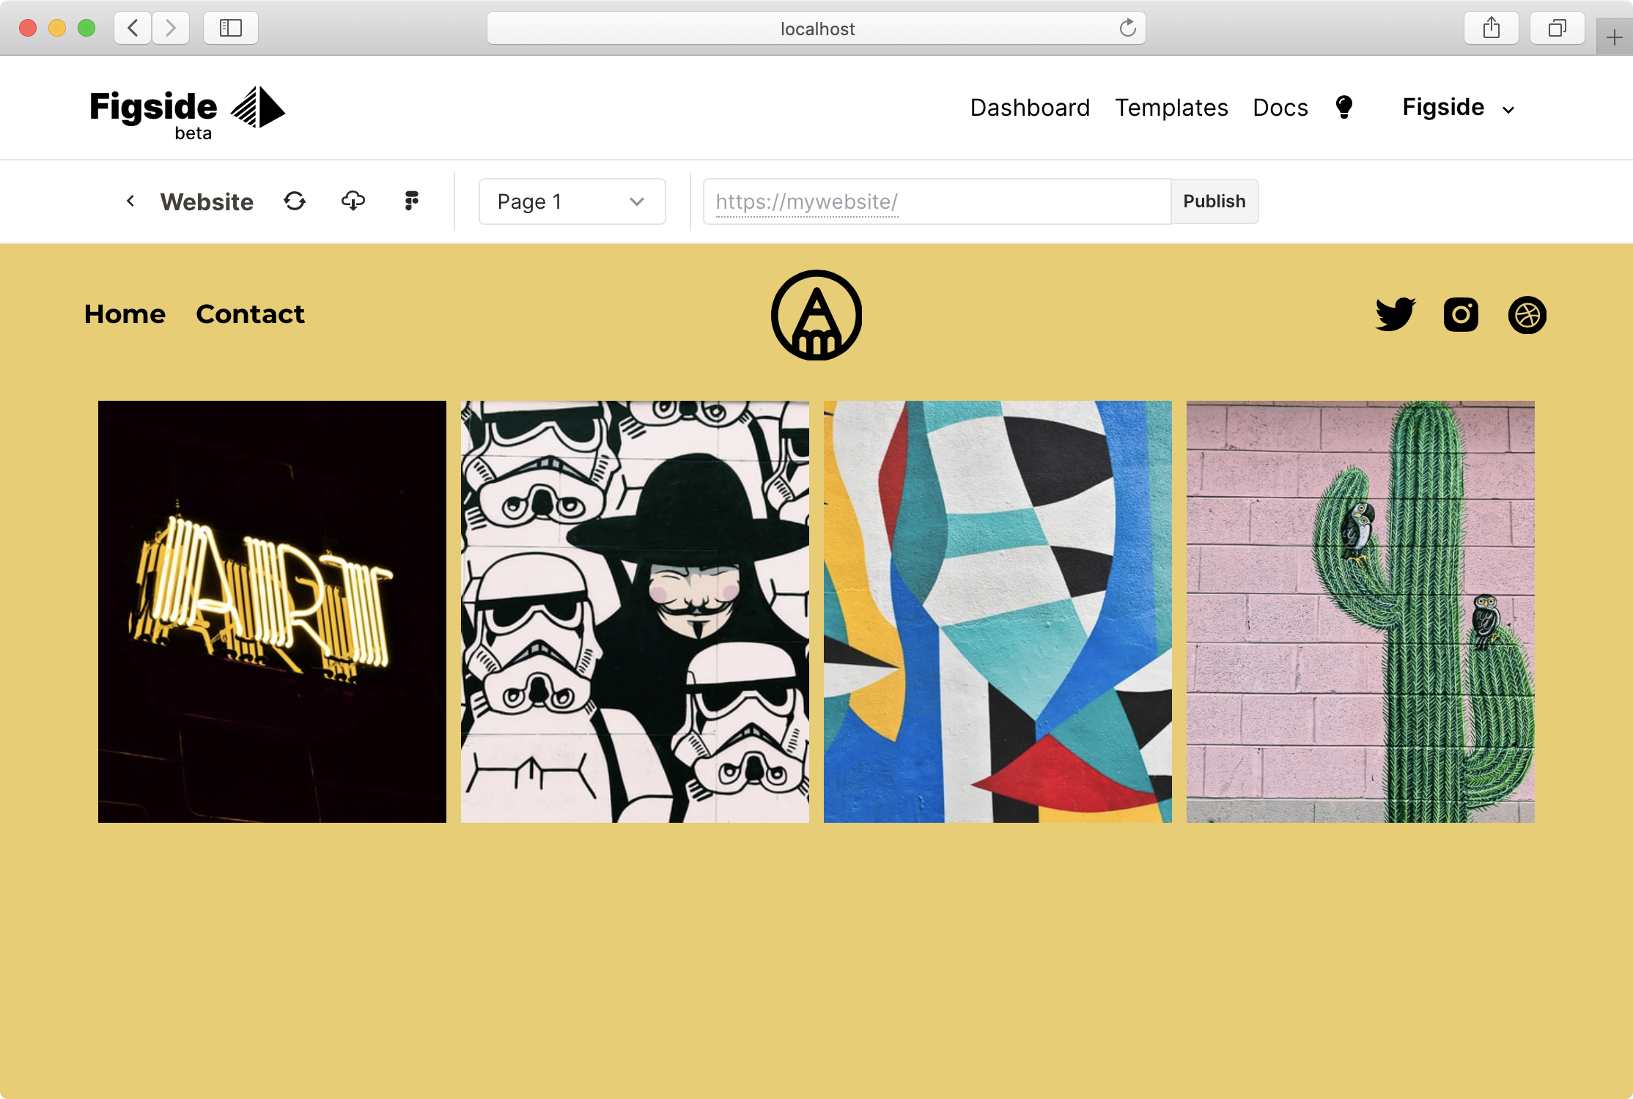Click the lightbulb ideas icon

1344,108
